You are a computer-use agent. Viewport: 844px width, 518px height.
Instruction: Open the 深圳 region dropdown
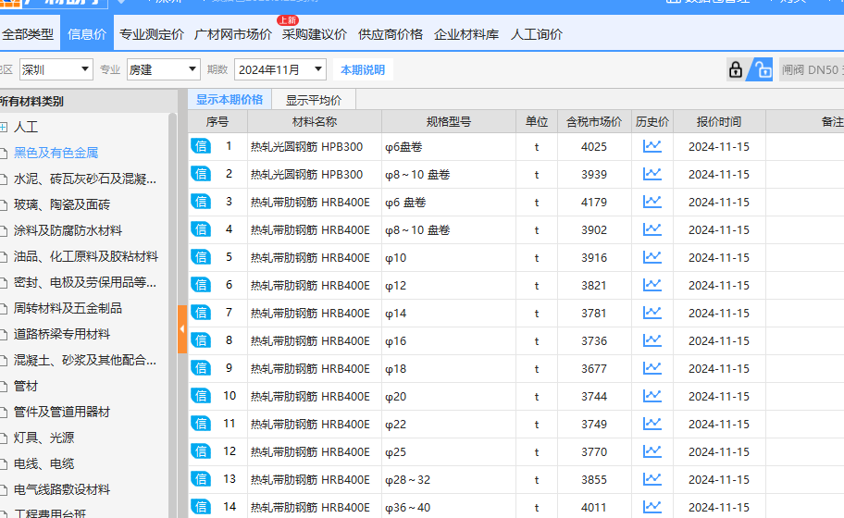pos(56,70)
